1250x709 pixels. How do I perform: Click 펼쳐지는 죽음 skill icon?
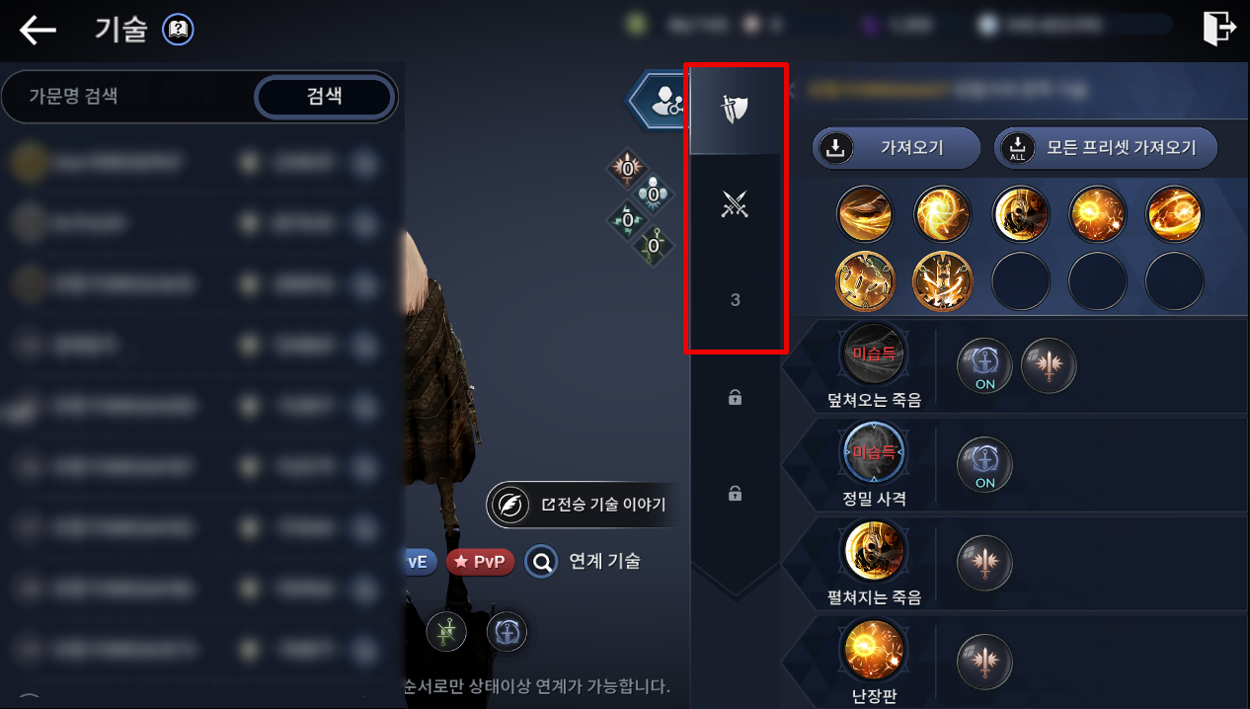874,552
